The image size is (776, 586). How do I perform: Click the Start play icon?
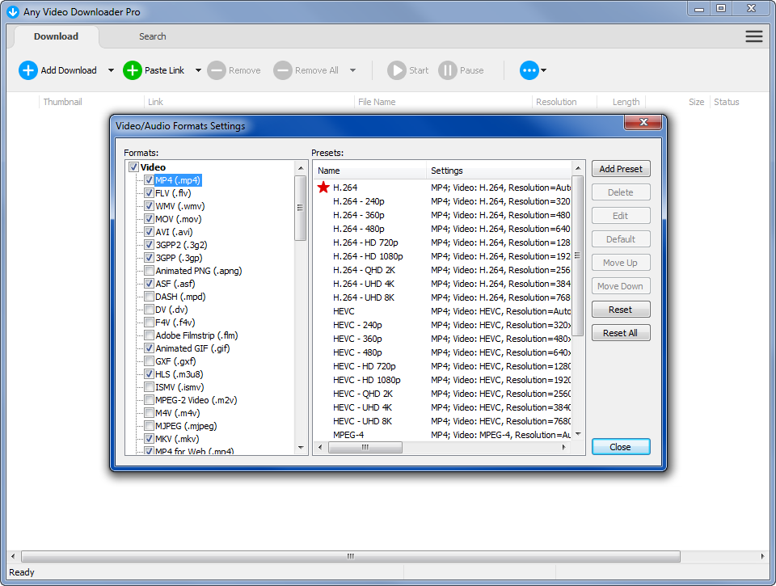pos(396,70)
